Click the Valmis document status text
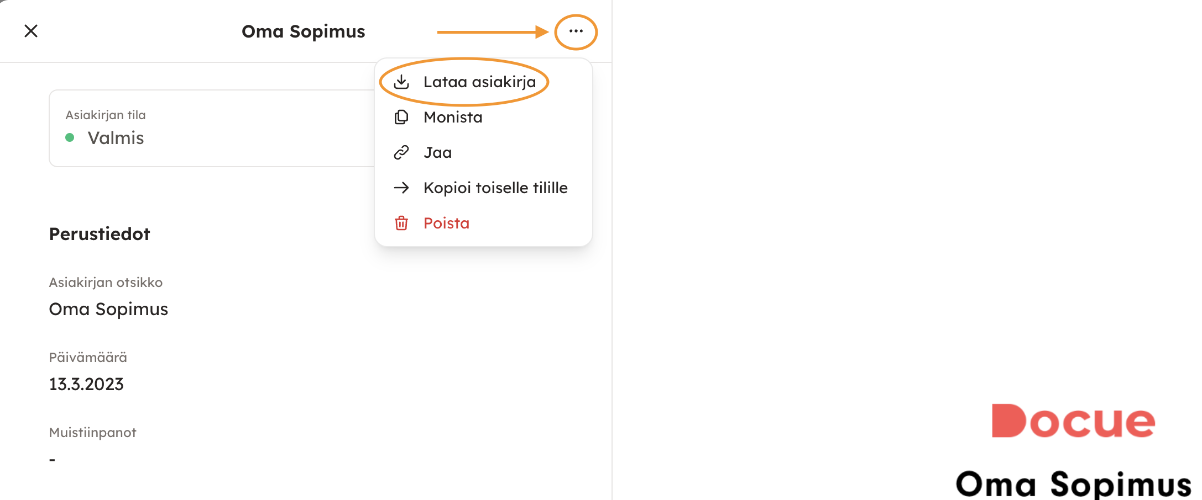 [116, 138]
